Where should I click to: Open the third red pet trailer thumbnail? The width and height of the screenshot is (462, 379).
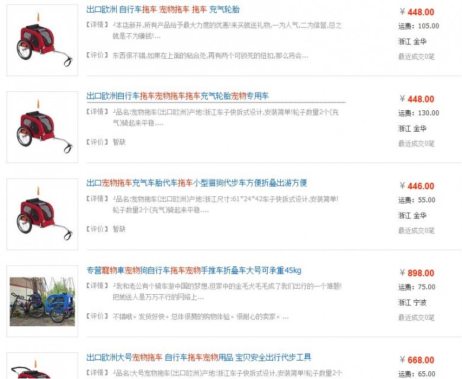point(43,214)
